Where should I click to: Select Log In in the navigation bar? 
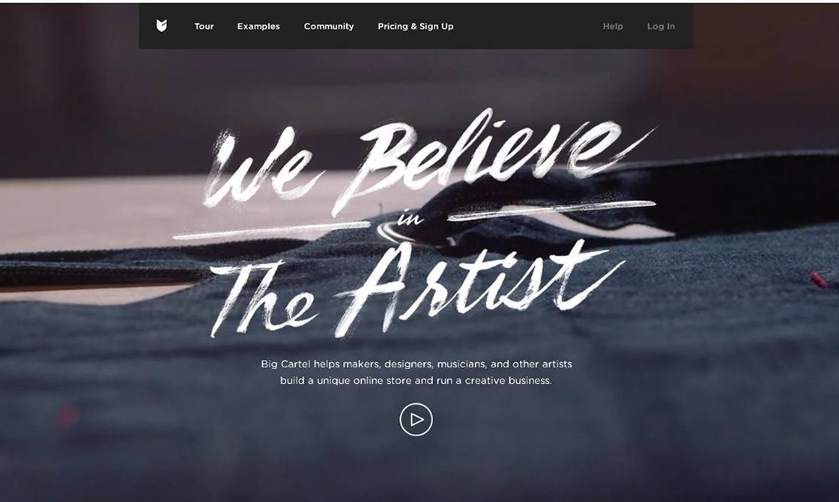click(x=661, y=26)
